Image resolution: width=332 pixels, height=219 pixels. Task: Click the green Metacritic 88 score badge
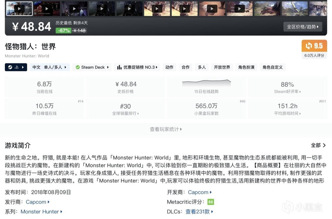(211, 202)
